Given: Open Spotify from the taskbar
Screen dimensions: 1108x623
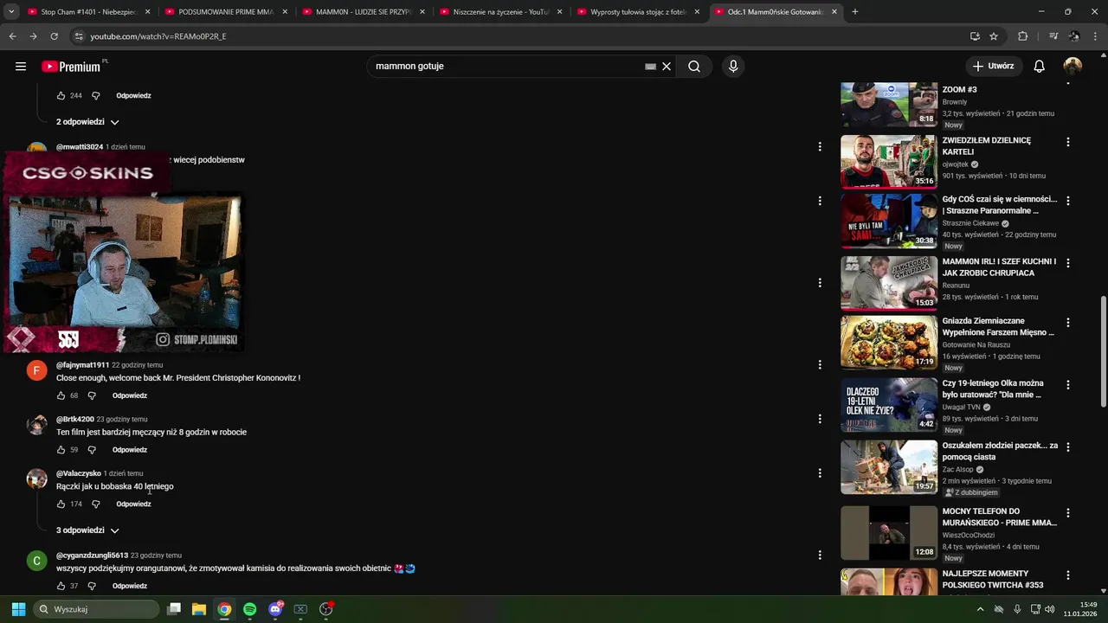Looking at the screenshot, I should [x=249, y=609].
